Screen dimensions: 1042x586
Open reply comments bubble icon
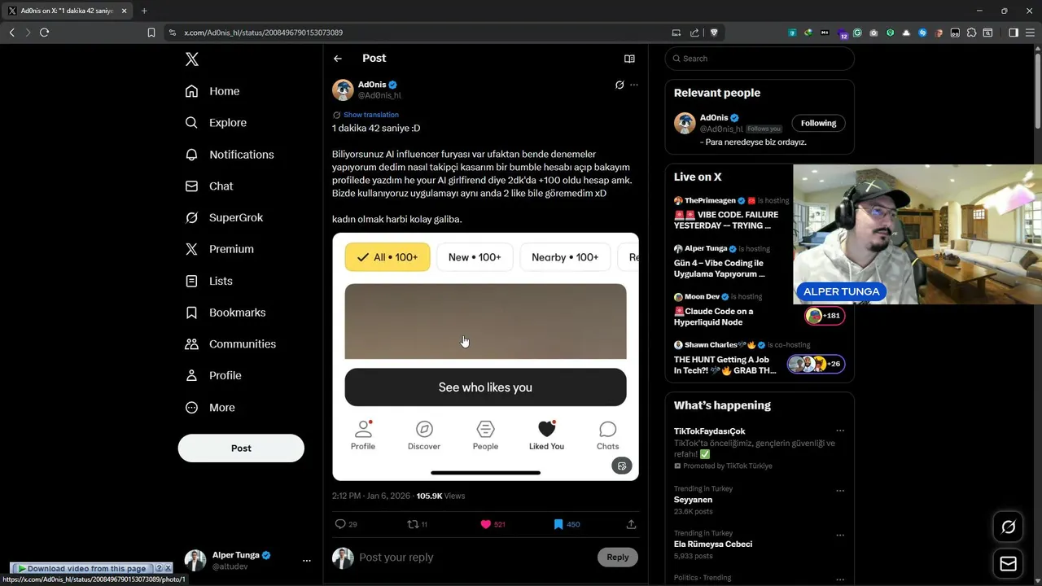click(x=340, y=524)
